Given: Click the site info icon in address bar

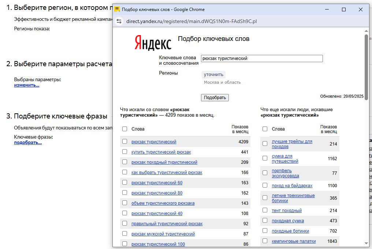Looking at the screenshot, I should (119, 21).
